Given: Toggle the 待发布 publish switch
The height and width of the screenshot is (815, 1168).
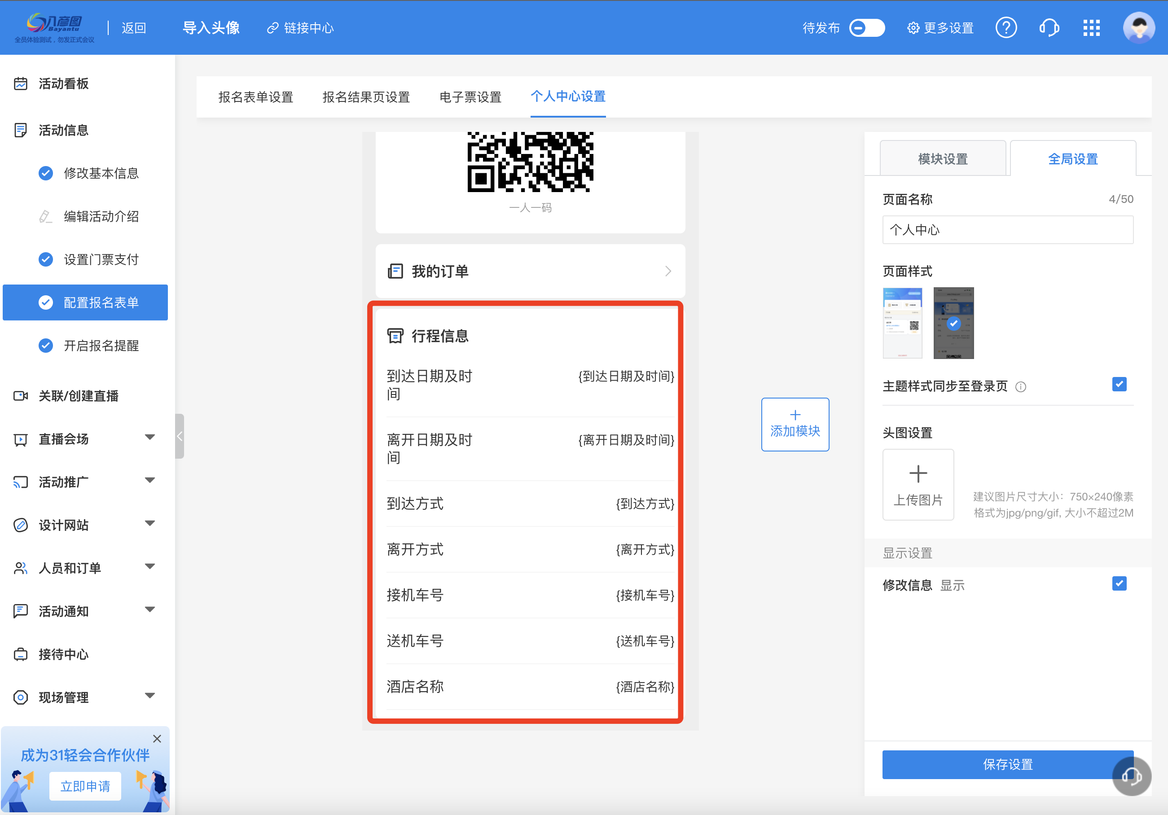Looking at the screenshot, I should click(866, 28).
